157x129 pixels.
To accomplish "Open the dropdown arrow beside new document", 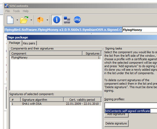I will point(17,20).
